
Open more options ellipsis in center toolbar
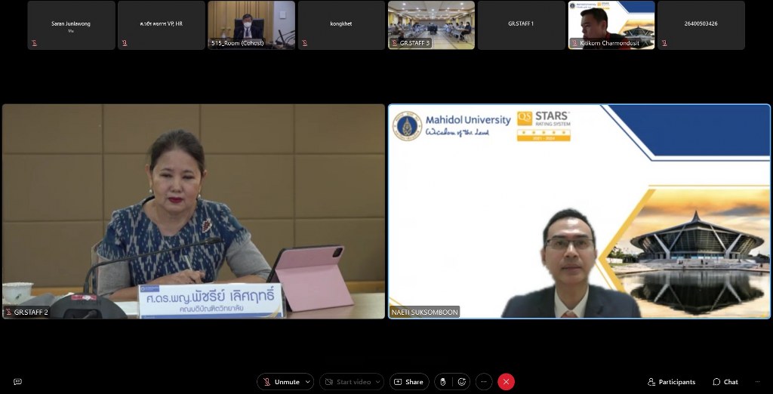coord(484,382)
